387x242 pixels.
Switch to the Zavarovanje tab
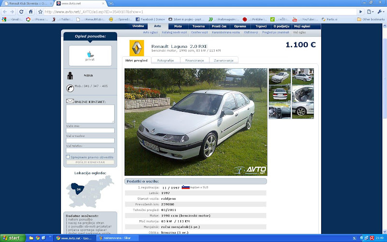tap(223, 60)
